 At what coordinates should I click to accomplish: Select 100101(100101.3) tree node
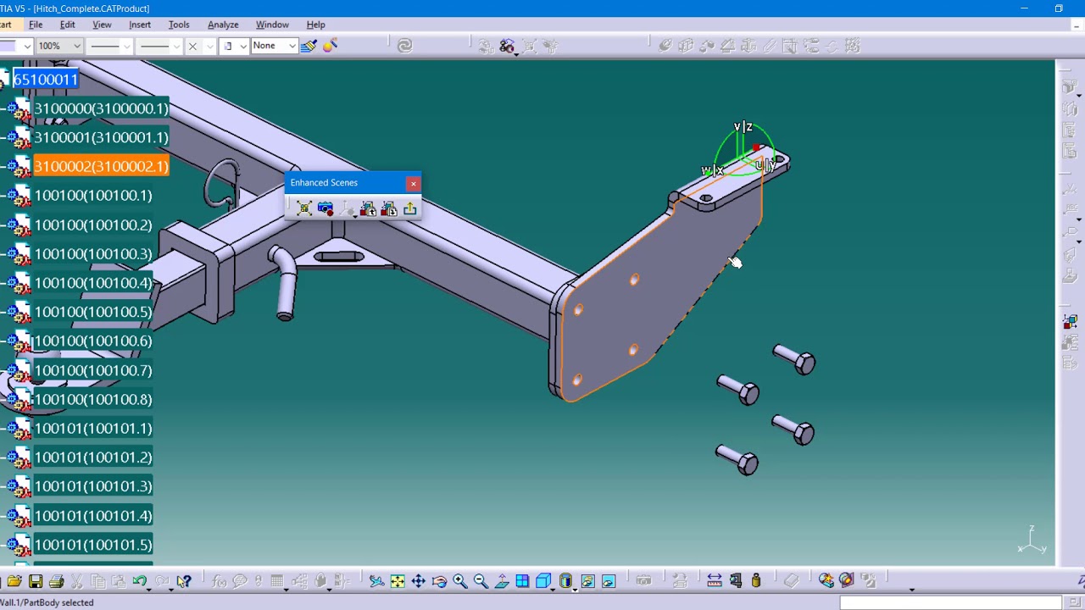pos(93,486)
